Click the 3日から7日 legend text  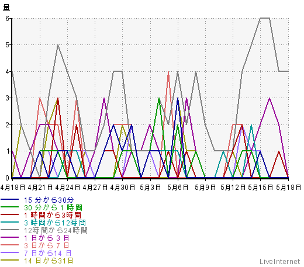coord(47,245)
